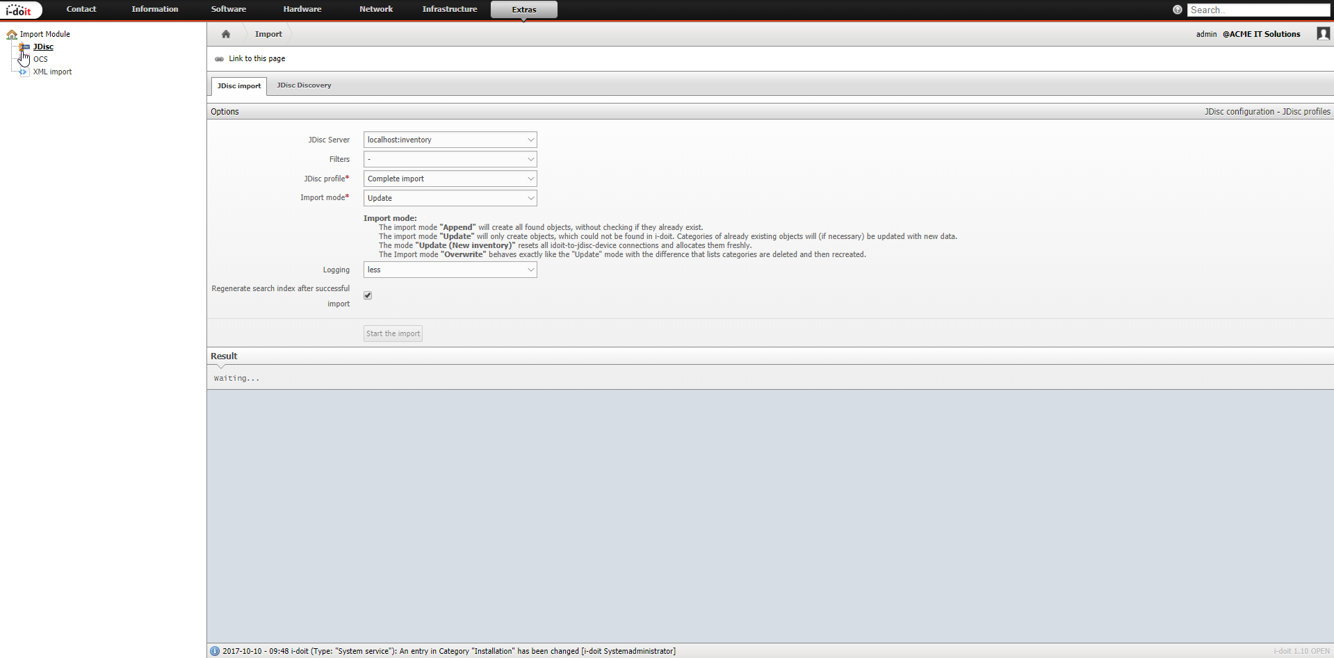Image resolution: width=1334 pixels, height=658 pixels.
Task: Open the Infrastructure menu
Action: [x=449, y=9]
